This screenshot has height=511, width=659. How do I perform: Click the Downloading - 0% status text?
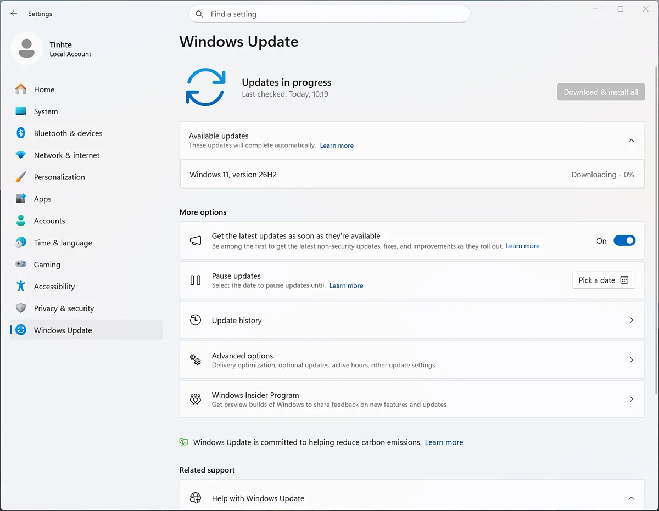[x=602, y=175]
